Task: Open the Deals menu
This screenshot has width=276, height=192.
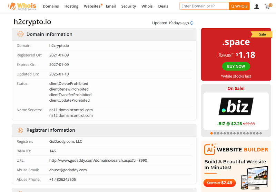Action: 163,6
